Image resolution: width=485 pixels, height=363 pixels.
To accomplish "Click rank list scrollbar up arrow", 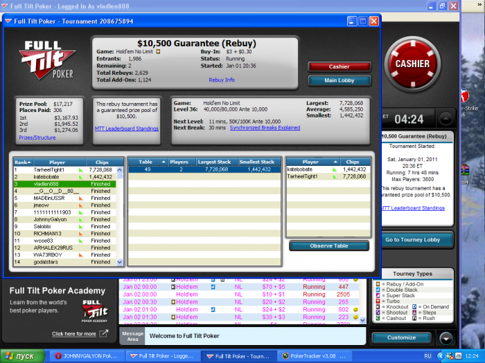I will click(120, 170).
